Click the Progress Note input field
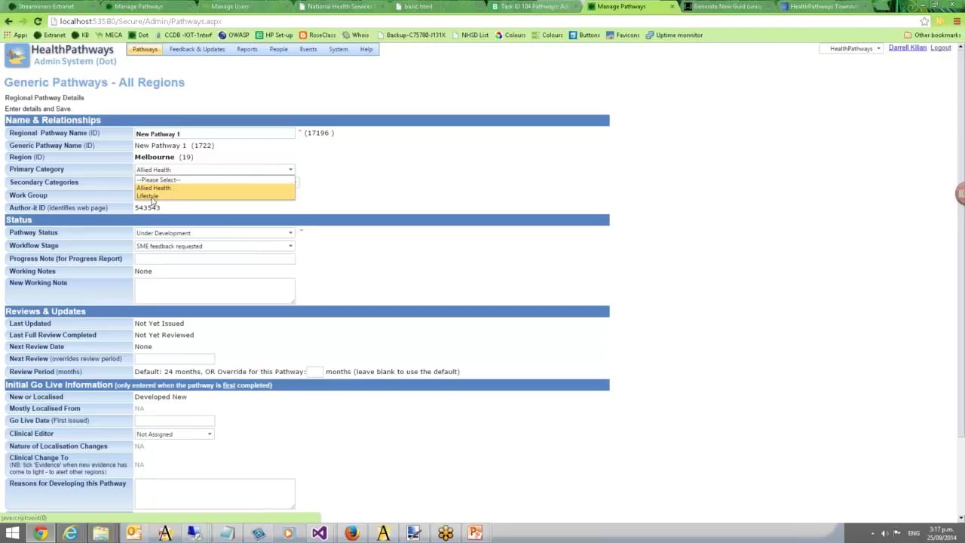 coord(215,259)
